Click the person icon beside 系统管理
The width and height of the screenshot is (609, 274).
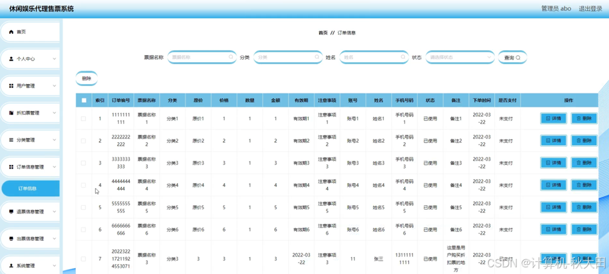tap(12, 266)
